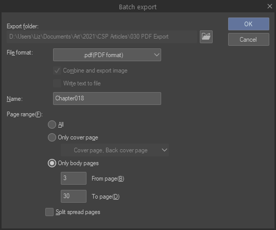The width and height of the screenshot is (276, 230).
Task: Toggle Write text to file checkbox
Action: pyautogui.click(x=57, y=83)
